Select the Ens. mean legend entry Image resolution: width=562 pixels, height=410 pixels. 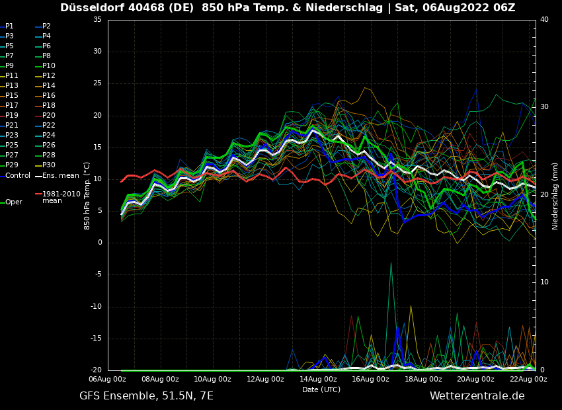(x=60, y=176)
